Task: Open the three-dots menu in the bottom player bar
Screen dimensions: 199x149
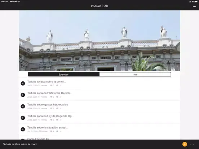Action: click(x=192, y=144)
